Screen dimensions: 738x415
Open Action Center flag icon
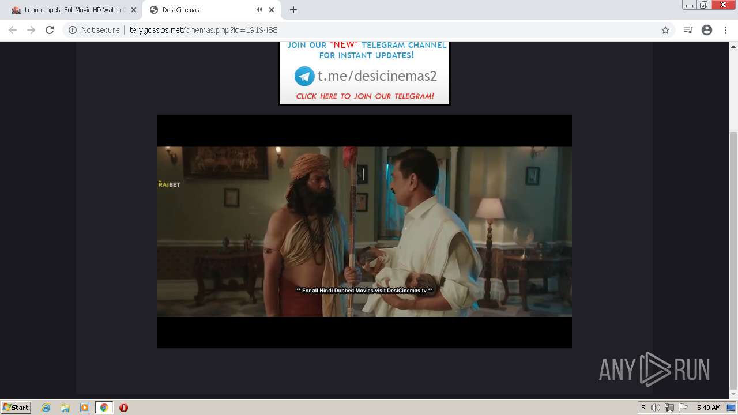[x=683, y=408]
